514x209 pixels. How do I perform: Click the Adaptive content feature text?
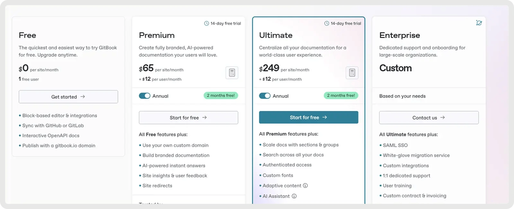(282, 186)
